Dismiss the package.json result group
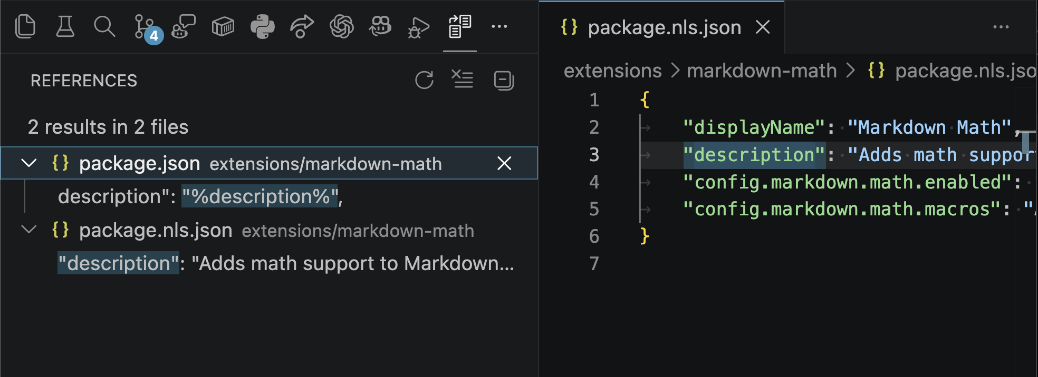The image size is (1038, 377). [x=504, y=163]
